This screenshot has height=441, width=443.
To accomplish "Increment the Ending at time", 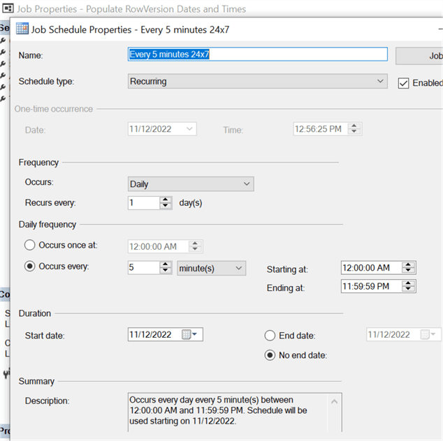I will point(408,283).
